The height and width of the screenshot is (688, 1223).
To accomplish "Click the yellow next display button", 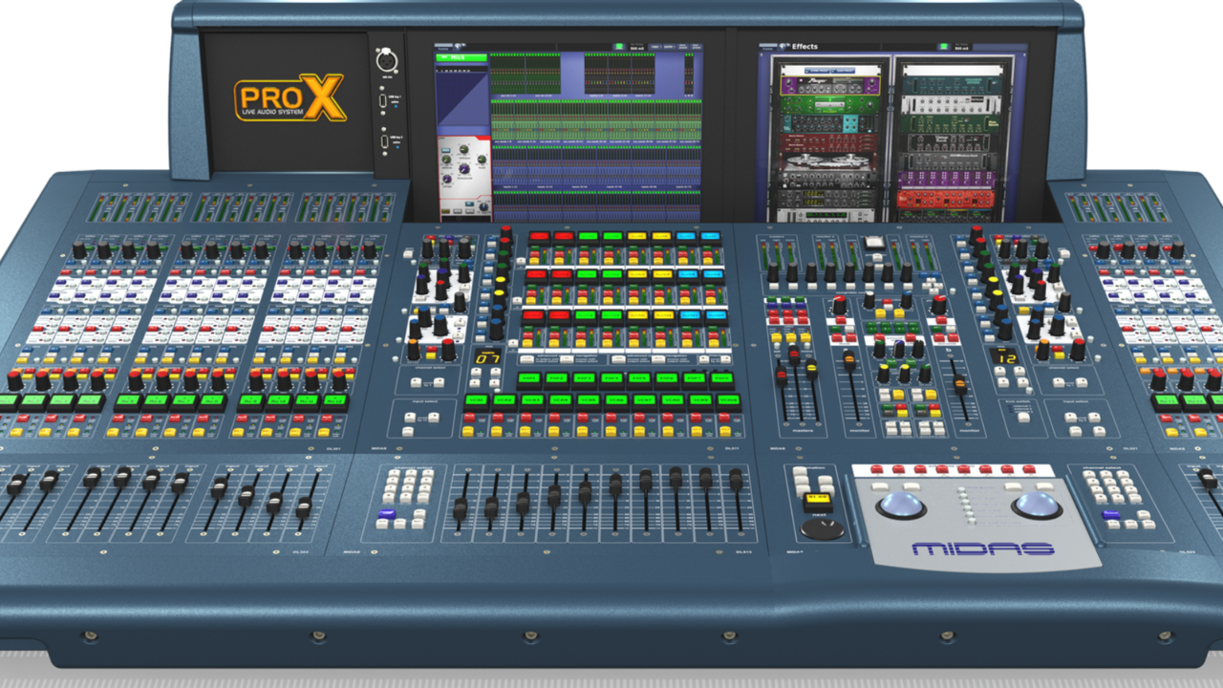I will pyautogui.click(x=819, y=500).
